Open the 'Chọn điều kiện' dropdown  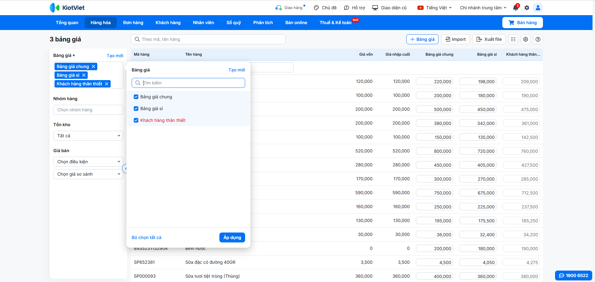pyautogui.click(x=88, y=162)
